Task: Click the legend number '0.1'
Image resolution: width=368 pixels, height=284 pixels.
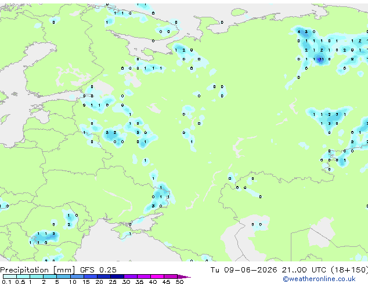Action: click(x=7, y=282)
